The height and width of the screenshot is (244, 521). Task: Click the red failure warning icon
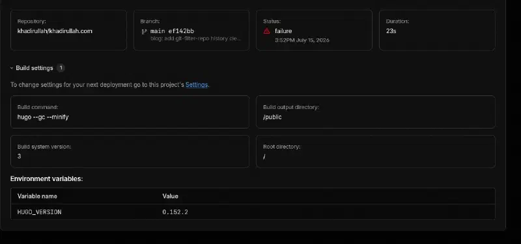266,31
